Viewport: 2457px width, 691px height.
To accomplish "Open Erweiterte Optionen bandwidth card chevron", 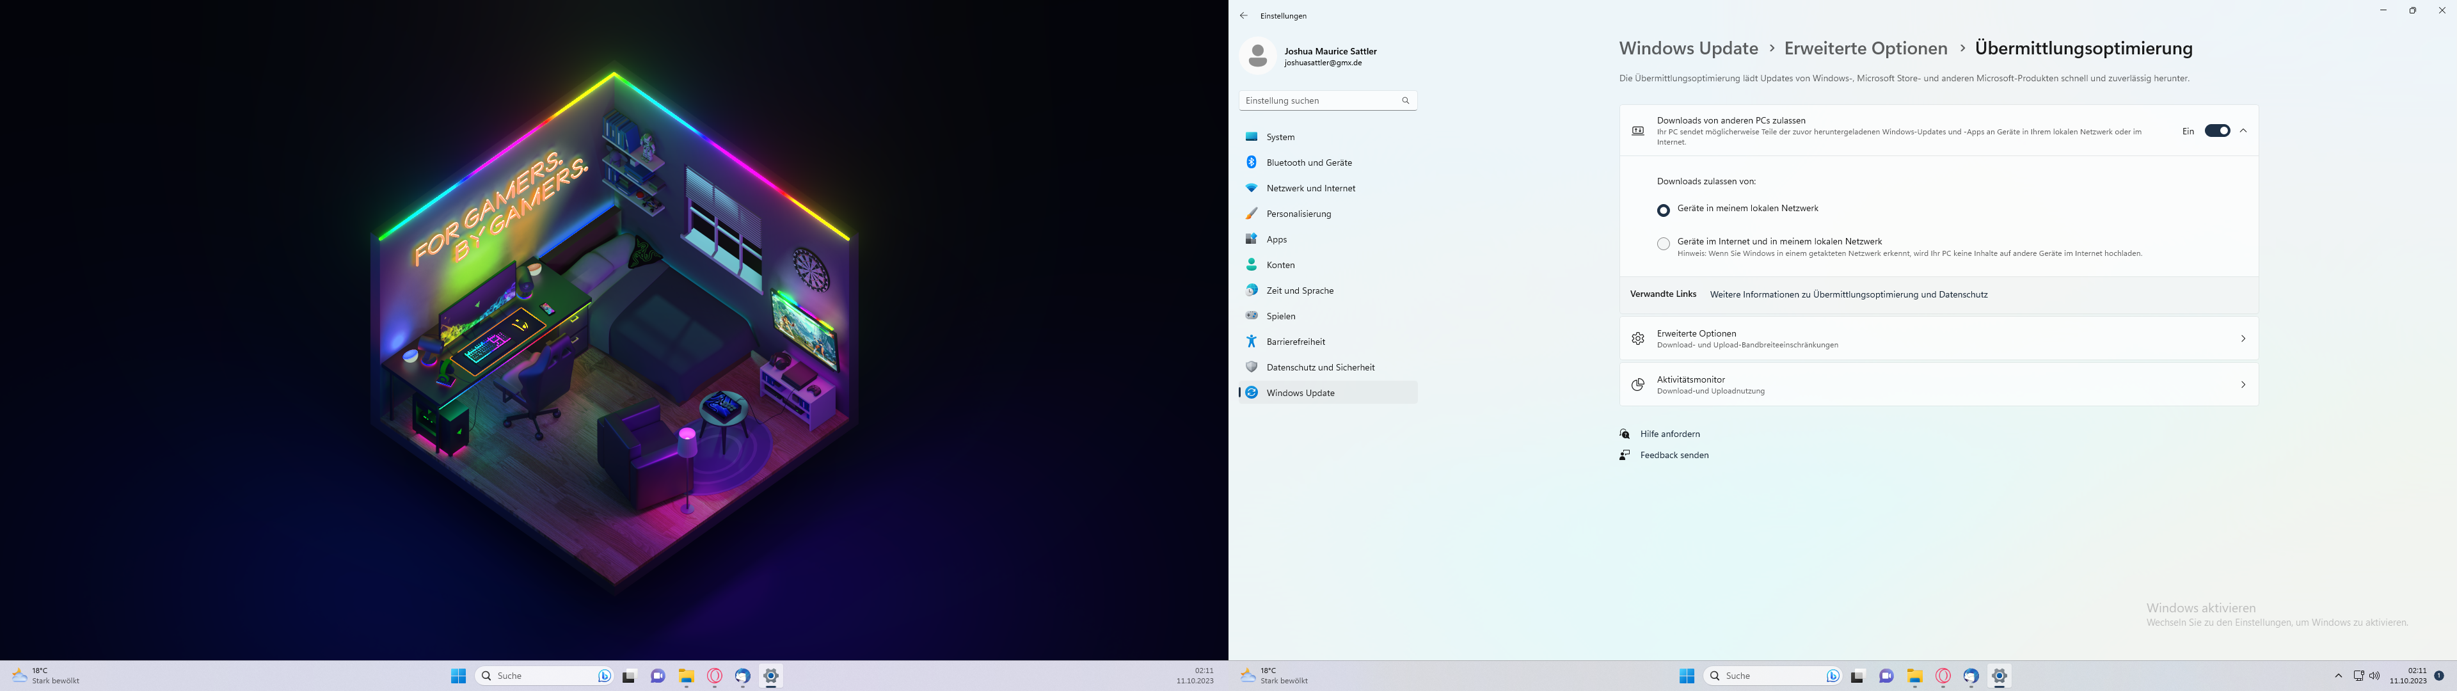I will (x=2243, y=339).
